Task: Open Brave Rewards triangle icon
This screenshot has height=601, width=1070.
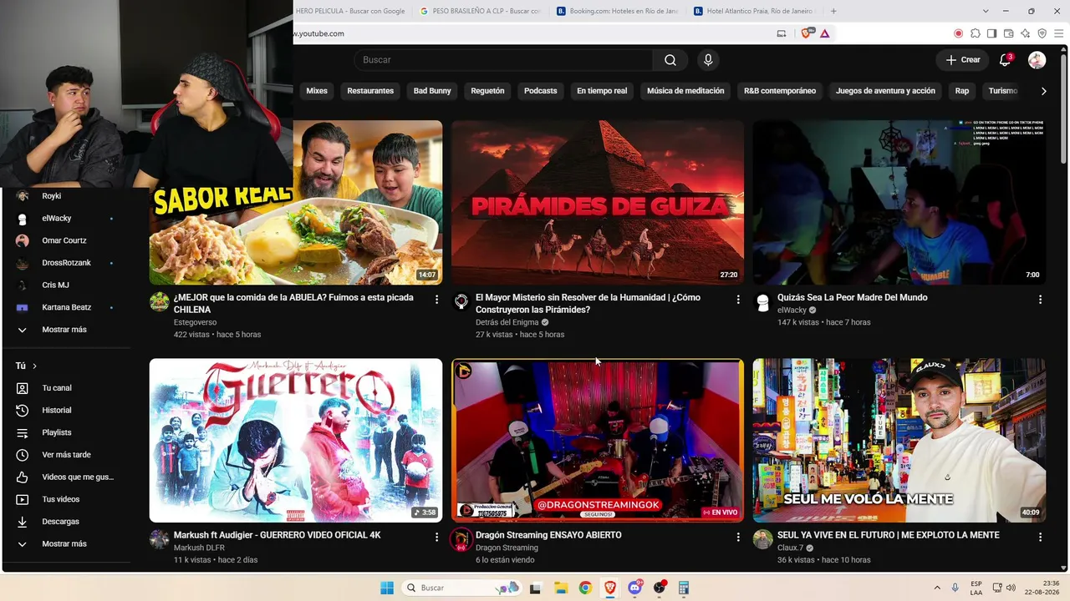Action: point(825,33)
